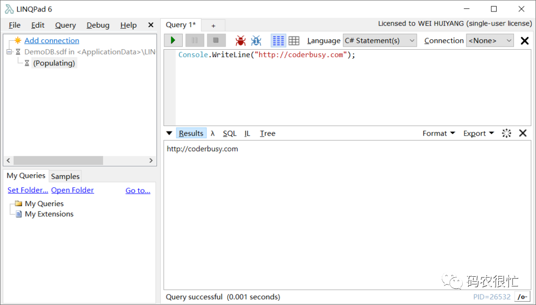Viewport: 536px width, 305px height.
Task: Open the Export dropdown menu
Action: (x=478, y=133)
